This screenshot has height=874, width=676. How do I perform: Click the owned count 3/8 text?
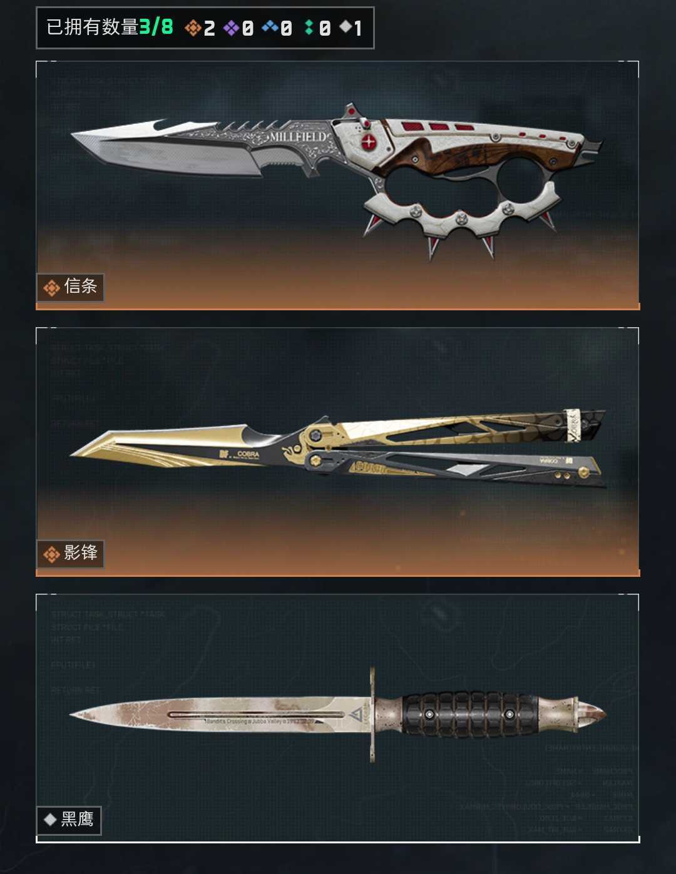click(x=156, y=27)
